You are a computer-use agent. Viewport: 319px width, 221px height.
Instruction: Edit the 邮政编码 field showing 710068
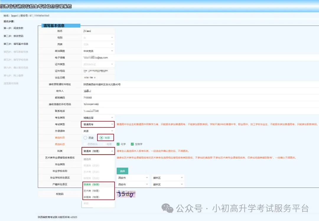pyautogui.click(x=200, y=98)
